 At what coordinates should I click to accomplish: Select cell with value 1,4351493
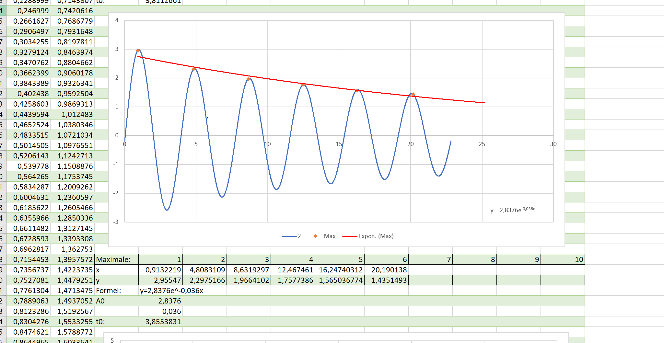pos(386,280)
